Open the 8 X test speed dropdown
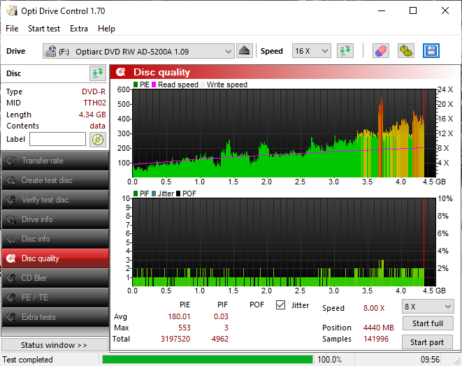462x366 pixels. point(428,307)
